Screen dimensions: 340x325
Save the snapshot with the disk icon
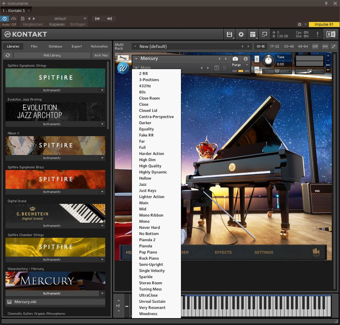click(216, 68)
